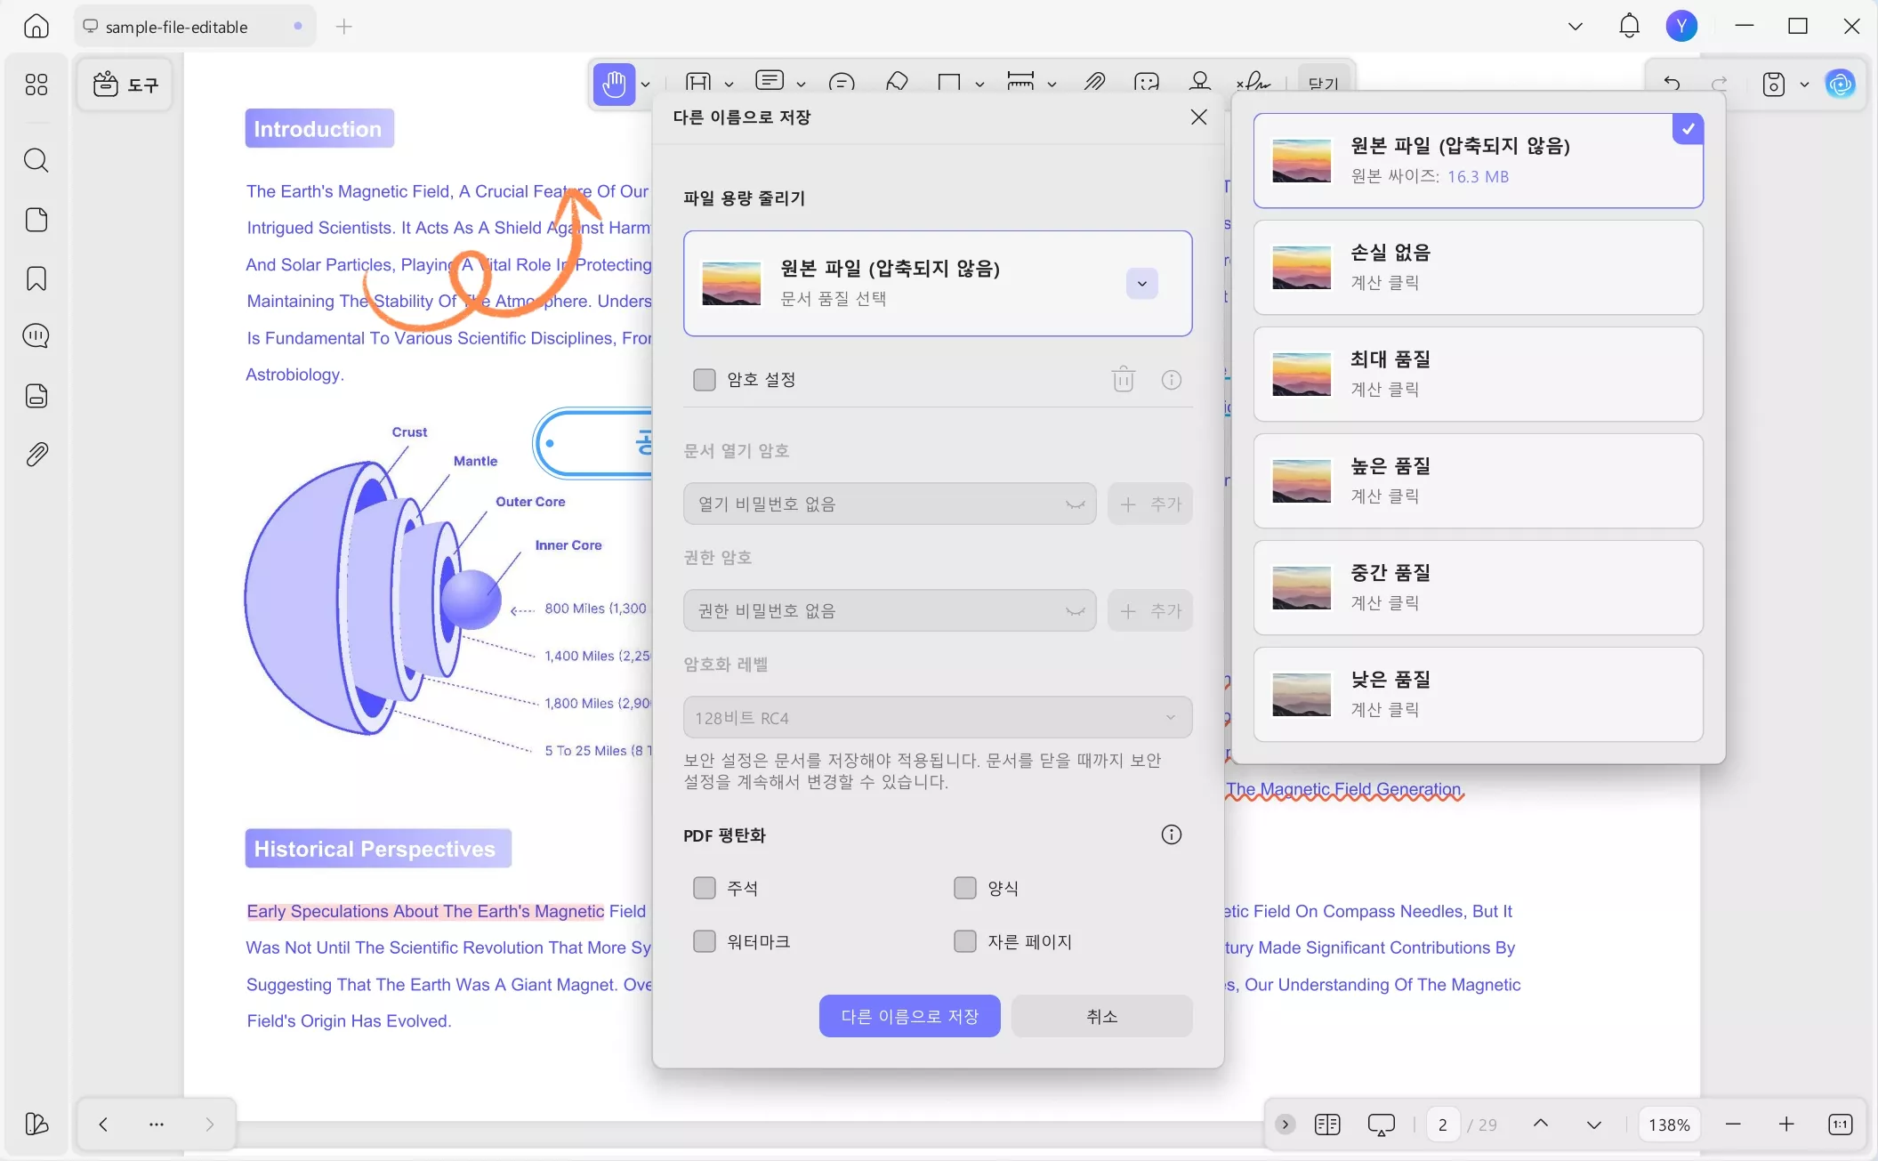The height and width of the screenshot is (1161, 1878).
Task: Enable the 암호 설정 checkbox
Action: coord(705,379)
